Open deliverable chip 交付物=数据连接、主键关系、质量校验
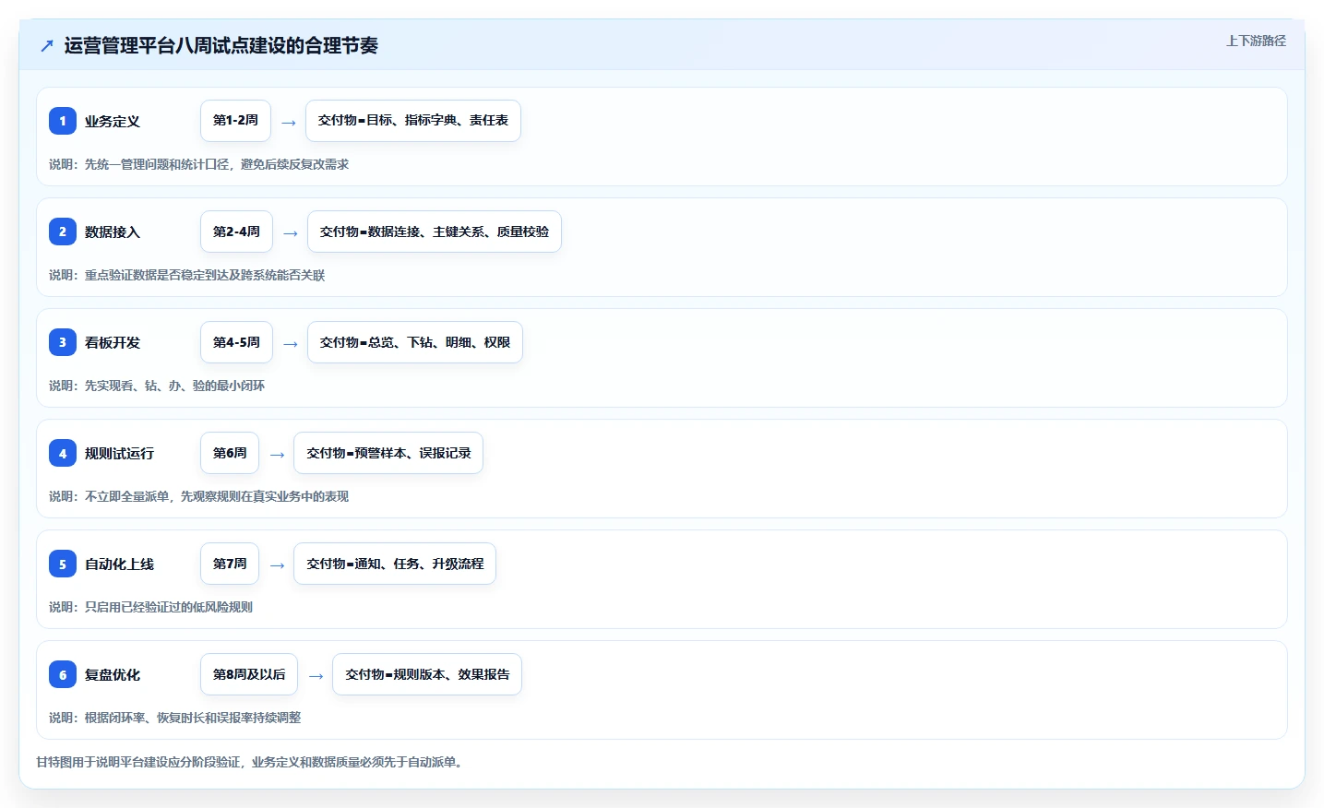1324x808 pixels. pos(435,232)
